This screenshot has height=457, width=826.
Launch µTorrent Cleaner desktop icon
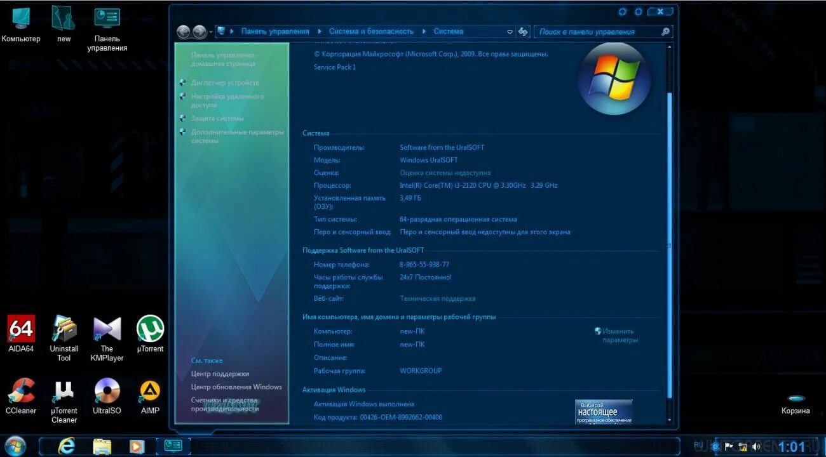click(x=64, y=401)
